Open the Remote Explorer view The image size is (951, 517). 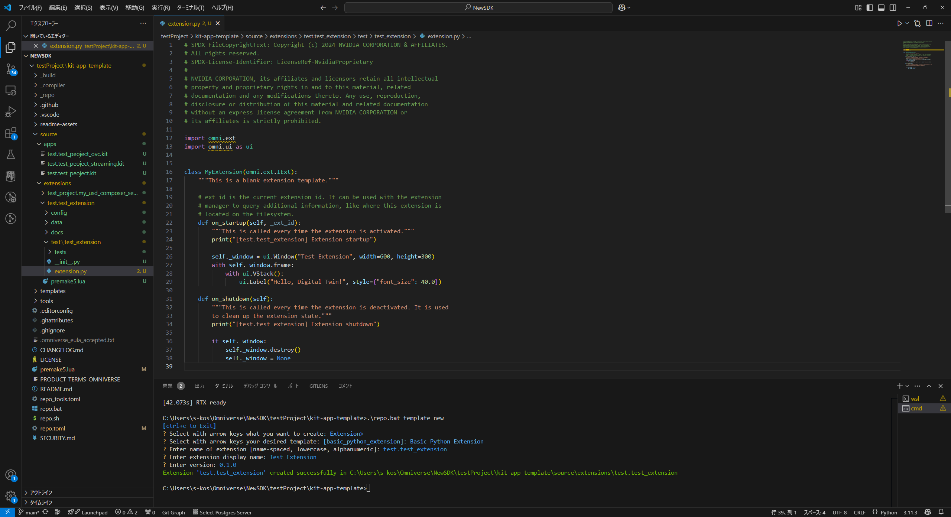coord(10,90)
